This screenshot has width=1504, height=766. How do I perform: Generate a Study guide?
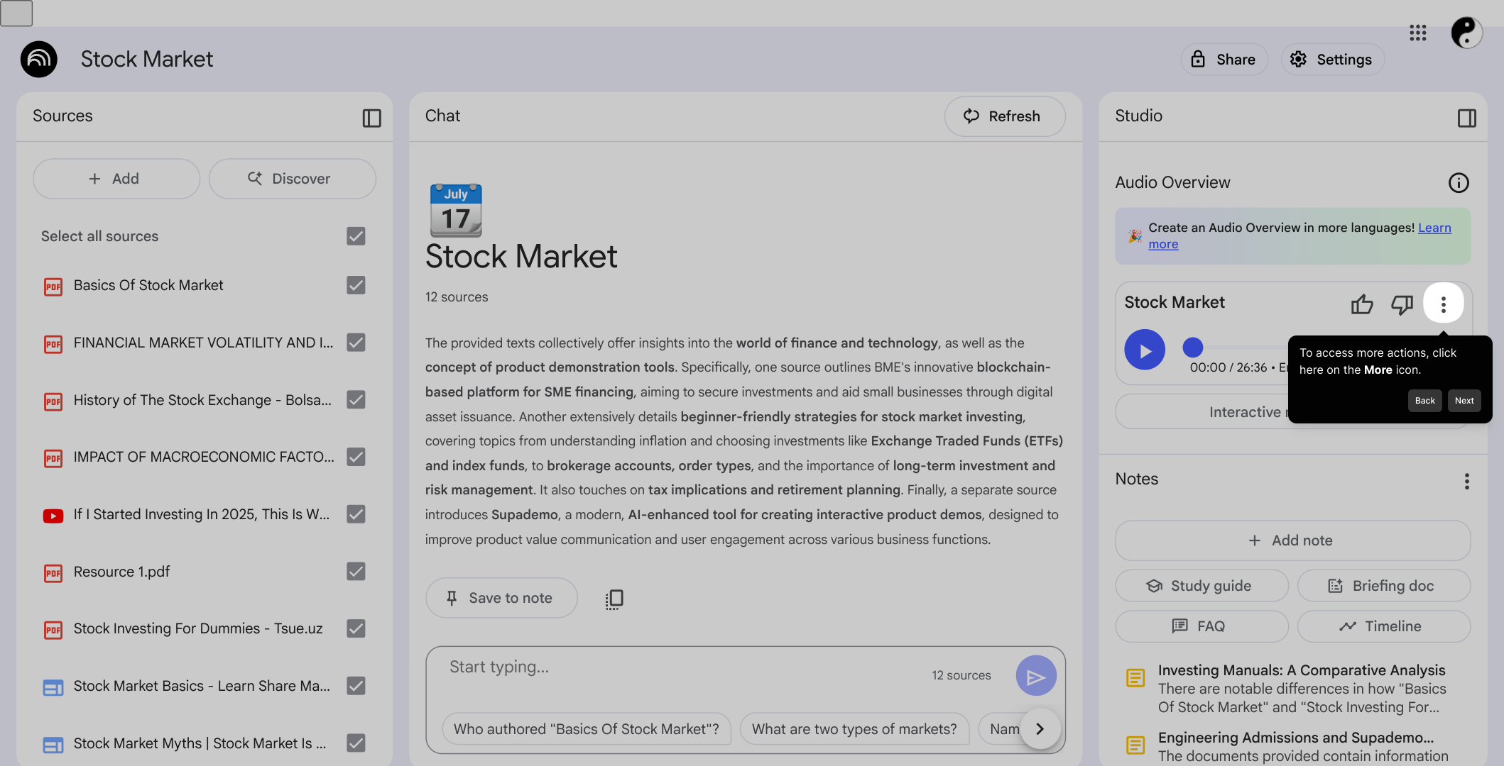click(x=1201, y=586)
